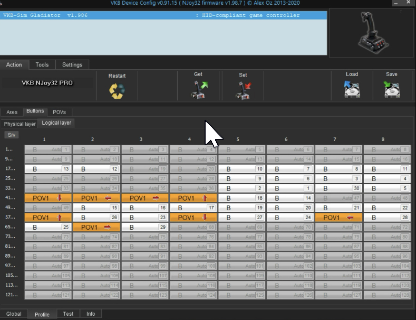Click disabled Auto cell 100

194,266
